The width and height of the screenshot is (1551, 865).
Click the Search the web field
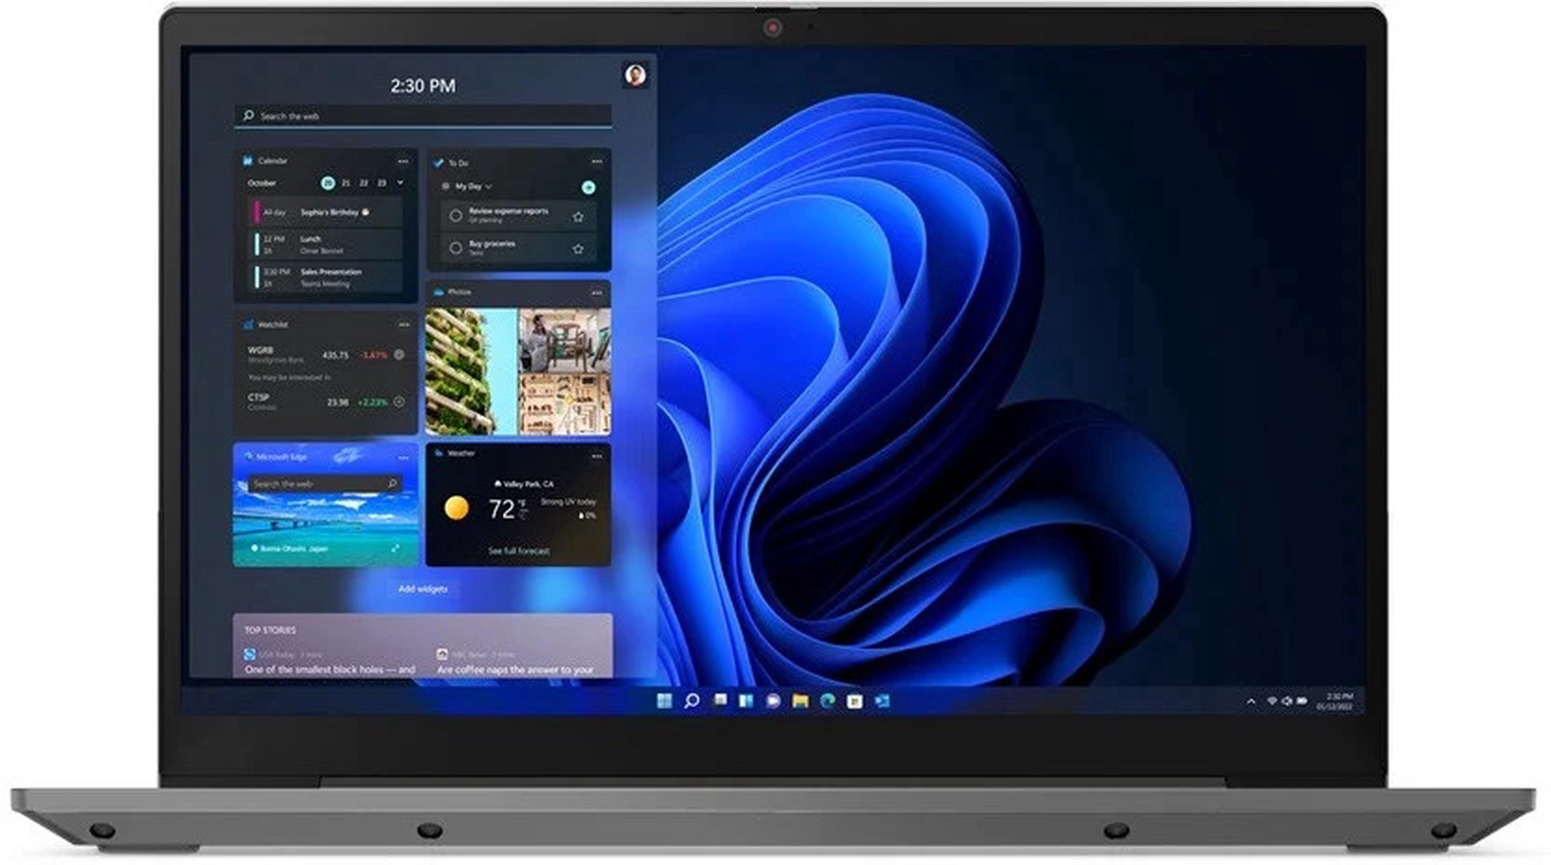423,116
